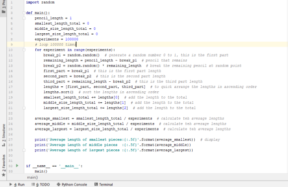This screenshot has width=288, height=187.
Task: Click line number 9 in the gutter
Action: click(11, 45)
